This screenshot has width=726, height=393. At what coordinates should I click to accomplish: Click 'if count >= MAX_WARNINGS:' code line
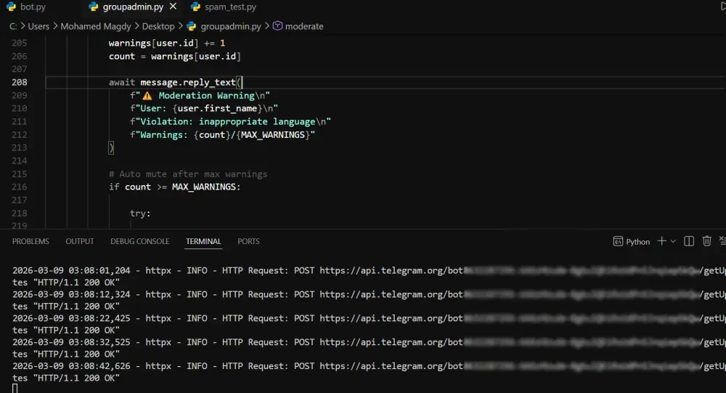click(x=174, y=187)
